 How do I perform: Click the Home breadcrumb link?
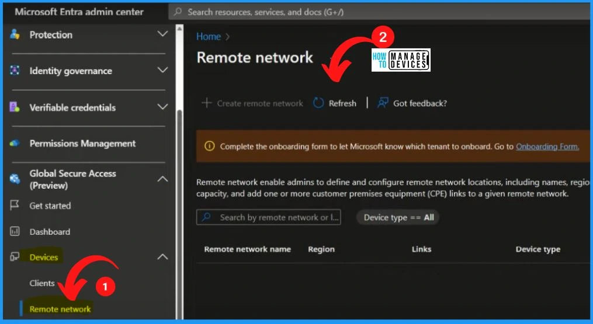point(209,37)
